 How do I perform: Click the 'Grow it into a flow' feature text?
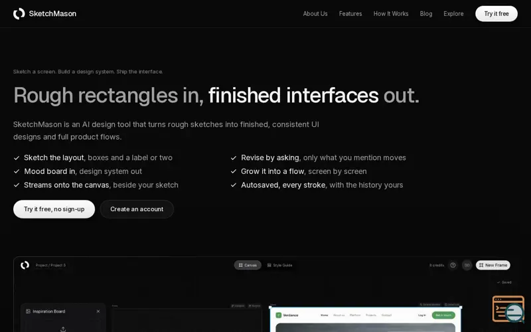click(273, 171)
